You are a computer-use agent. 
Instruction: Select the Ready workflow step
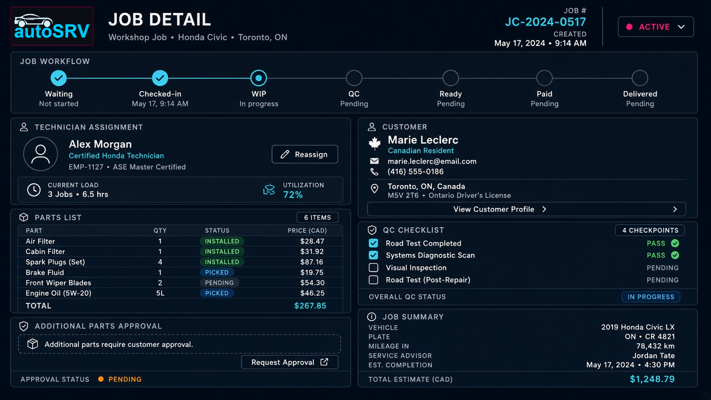tap(450, 78)
